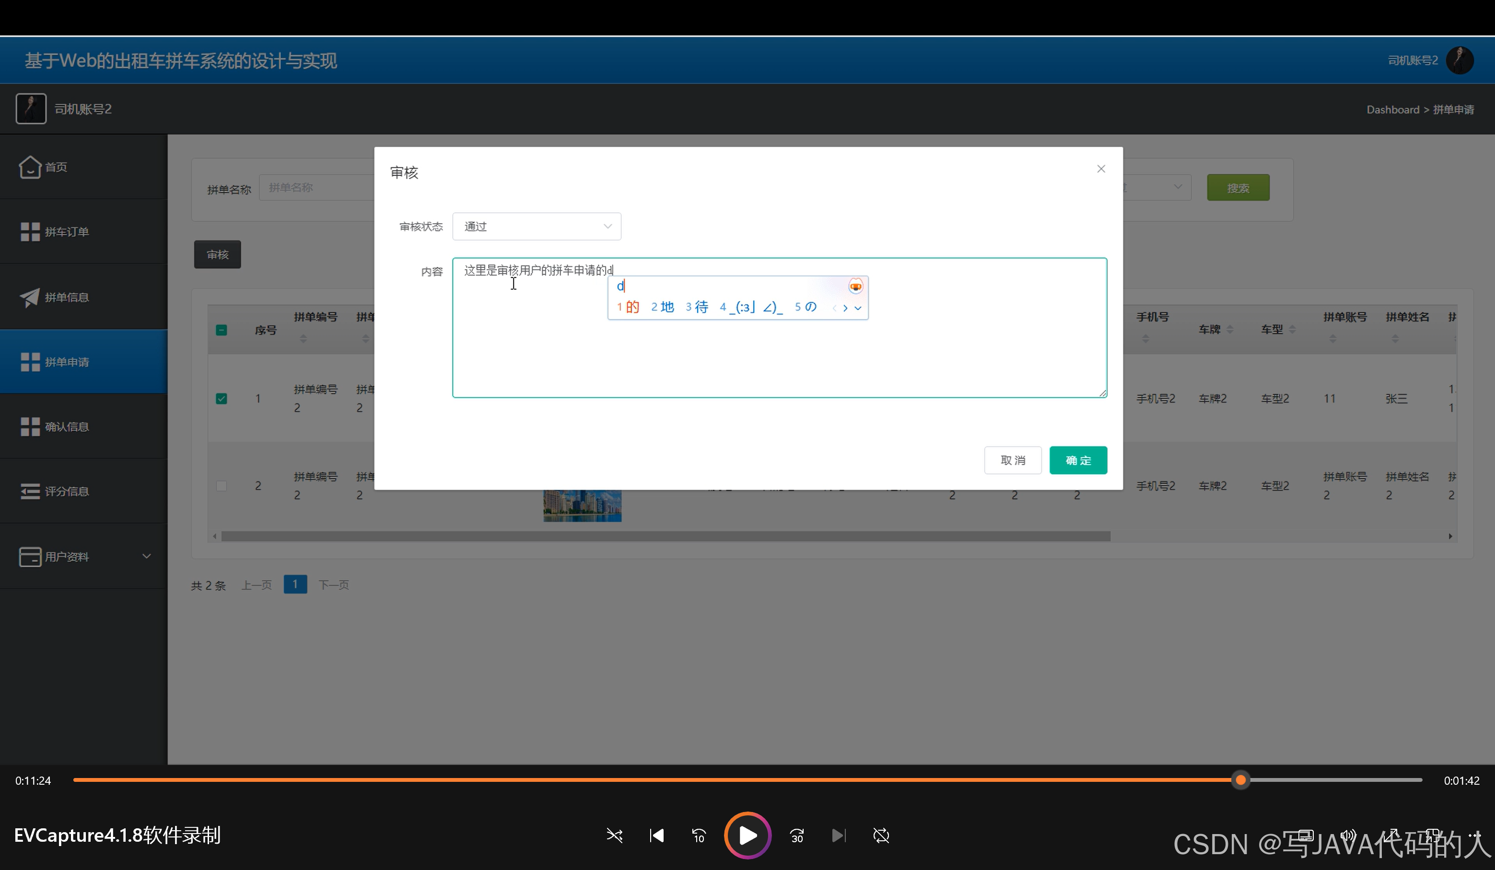Viewport: 1495px width, 870px height.
Task: Toggle repeat mode in the video player
Action: 881,836
